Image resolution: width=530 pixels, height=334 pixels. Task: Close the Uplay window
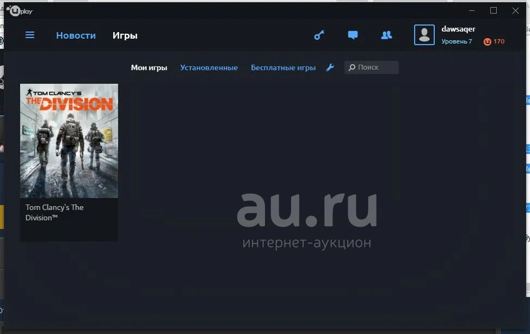[515, 10]
